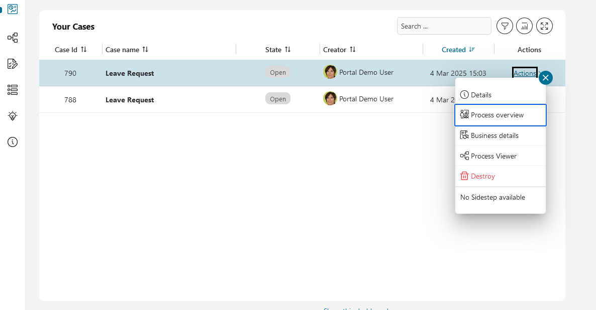Viewport: 596px width, 310px height.
Task: Click the Leave Request name for case 790
Action: [x=130, y=73]
